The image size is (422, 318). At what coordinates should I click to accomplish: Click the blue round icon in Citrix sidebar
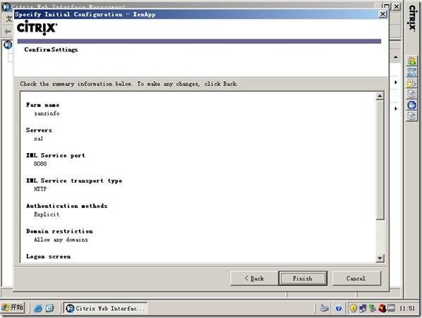click(412, 105)
